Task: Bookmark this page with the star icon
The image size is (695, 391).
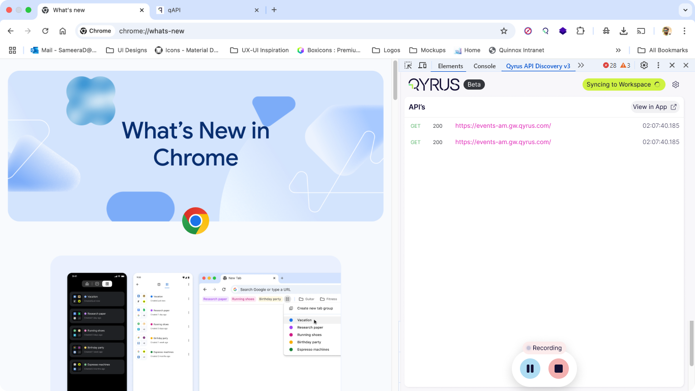Action: click(504, 31)
